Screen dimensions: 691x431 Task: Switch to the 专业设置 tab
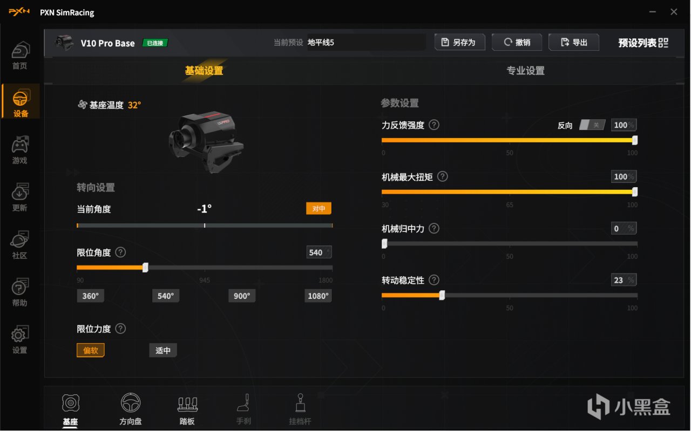coord(525,71)
